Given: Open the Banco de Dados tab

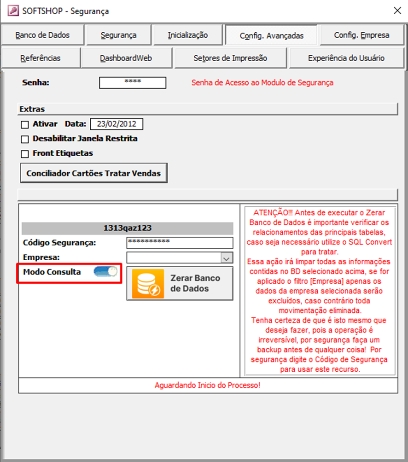Looking at the screenshot, I should [42, 35].
